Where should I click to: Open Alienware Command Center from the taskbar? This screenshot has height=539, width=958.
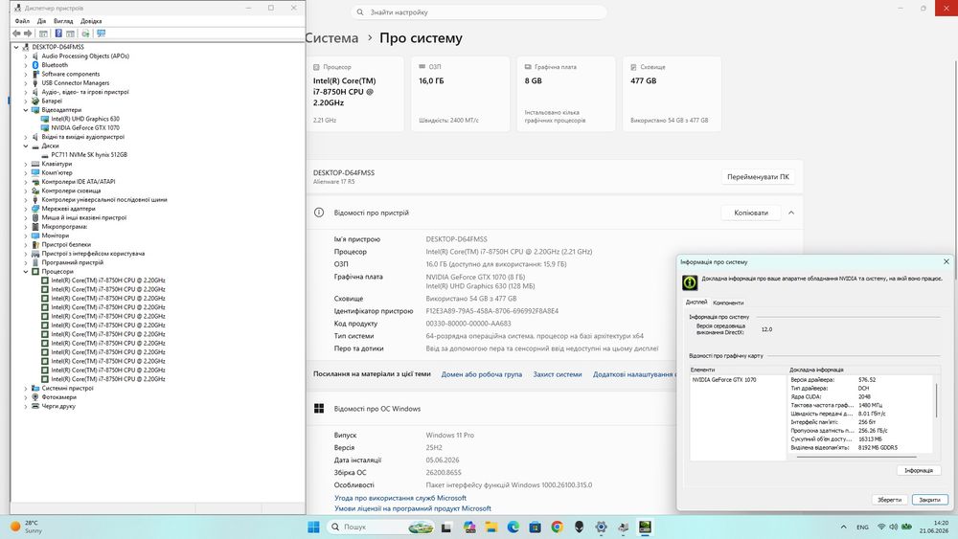580,528
